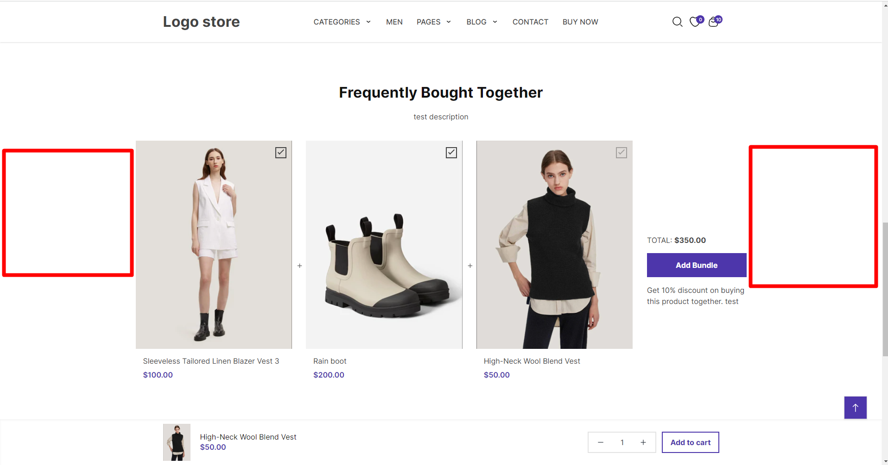The height and width of the screenshot is (465, 888).
Task: Expand the BLOG dropdown menu
Action: (x=482, y=22)
